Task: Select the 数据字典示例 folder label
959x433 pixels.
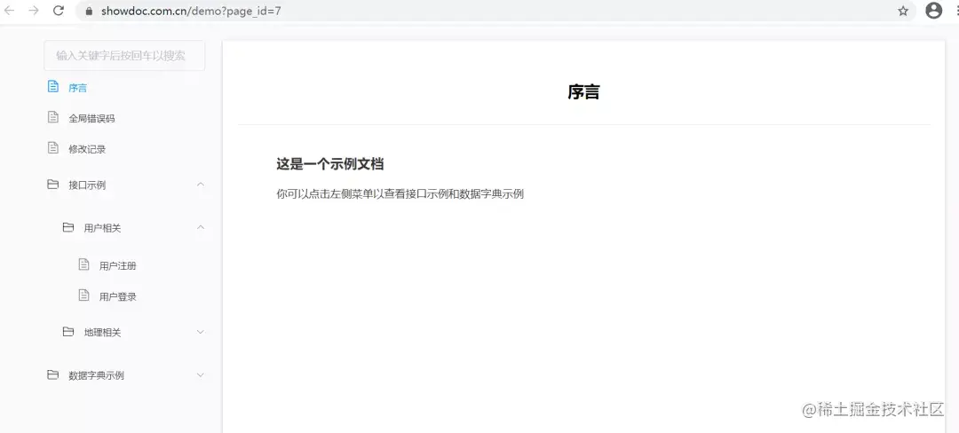Action: pyautogui.click(x=96, y=375)
